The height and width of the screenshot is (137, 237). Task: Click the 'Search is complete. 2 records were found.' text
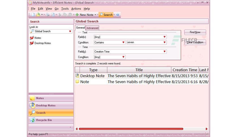[98, 63]
